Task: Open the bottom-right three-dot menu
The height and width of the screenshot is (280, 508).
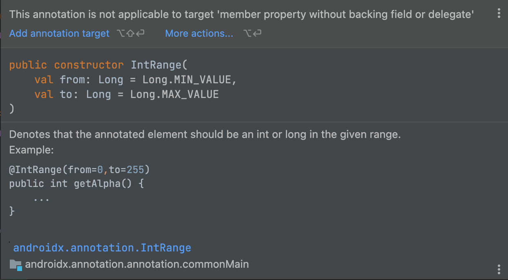Action: tap(499, 269)
